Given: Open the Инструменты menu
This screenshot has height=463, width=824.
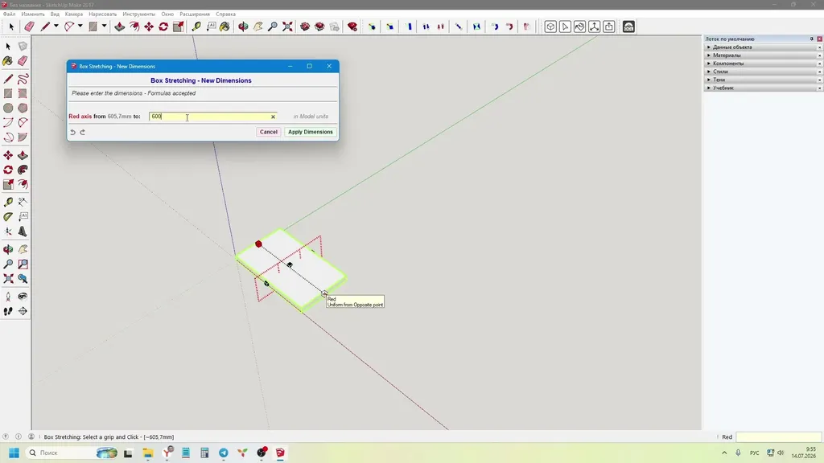Looking at the screenshot, I should coord(138,14).
